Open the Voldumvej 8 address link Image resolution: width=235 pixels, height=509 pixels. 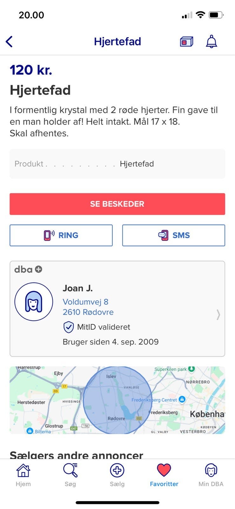[86, 302]
